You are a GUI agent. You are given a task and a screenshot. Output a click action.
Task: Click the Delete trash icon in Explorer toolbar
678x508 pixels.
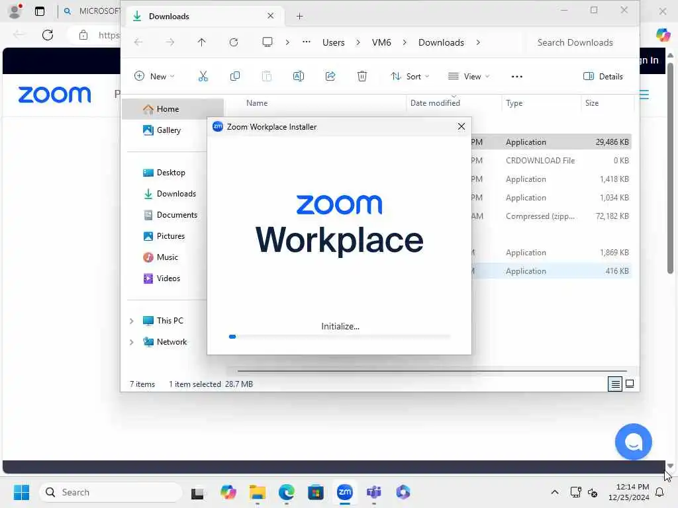[362, 77]
